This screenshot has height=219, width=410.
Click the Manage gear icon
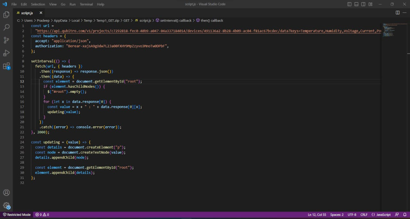click(7, 206)
